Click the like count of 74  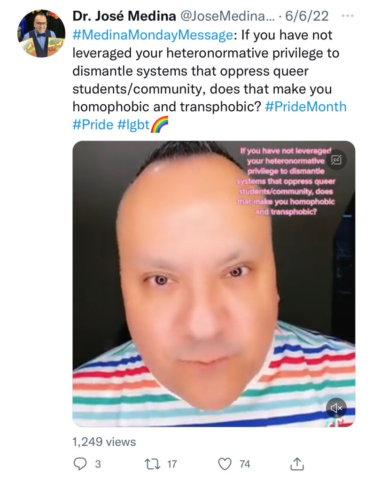245,464
